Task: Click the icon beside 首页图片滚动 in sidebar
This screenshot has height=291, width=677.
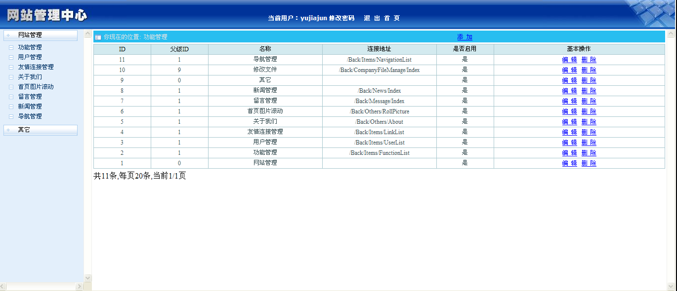Action: 11,87
